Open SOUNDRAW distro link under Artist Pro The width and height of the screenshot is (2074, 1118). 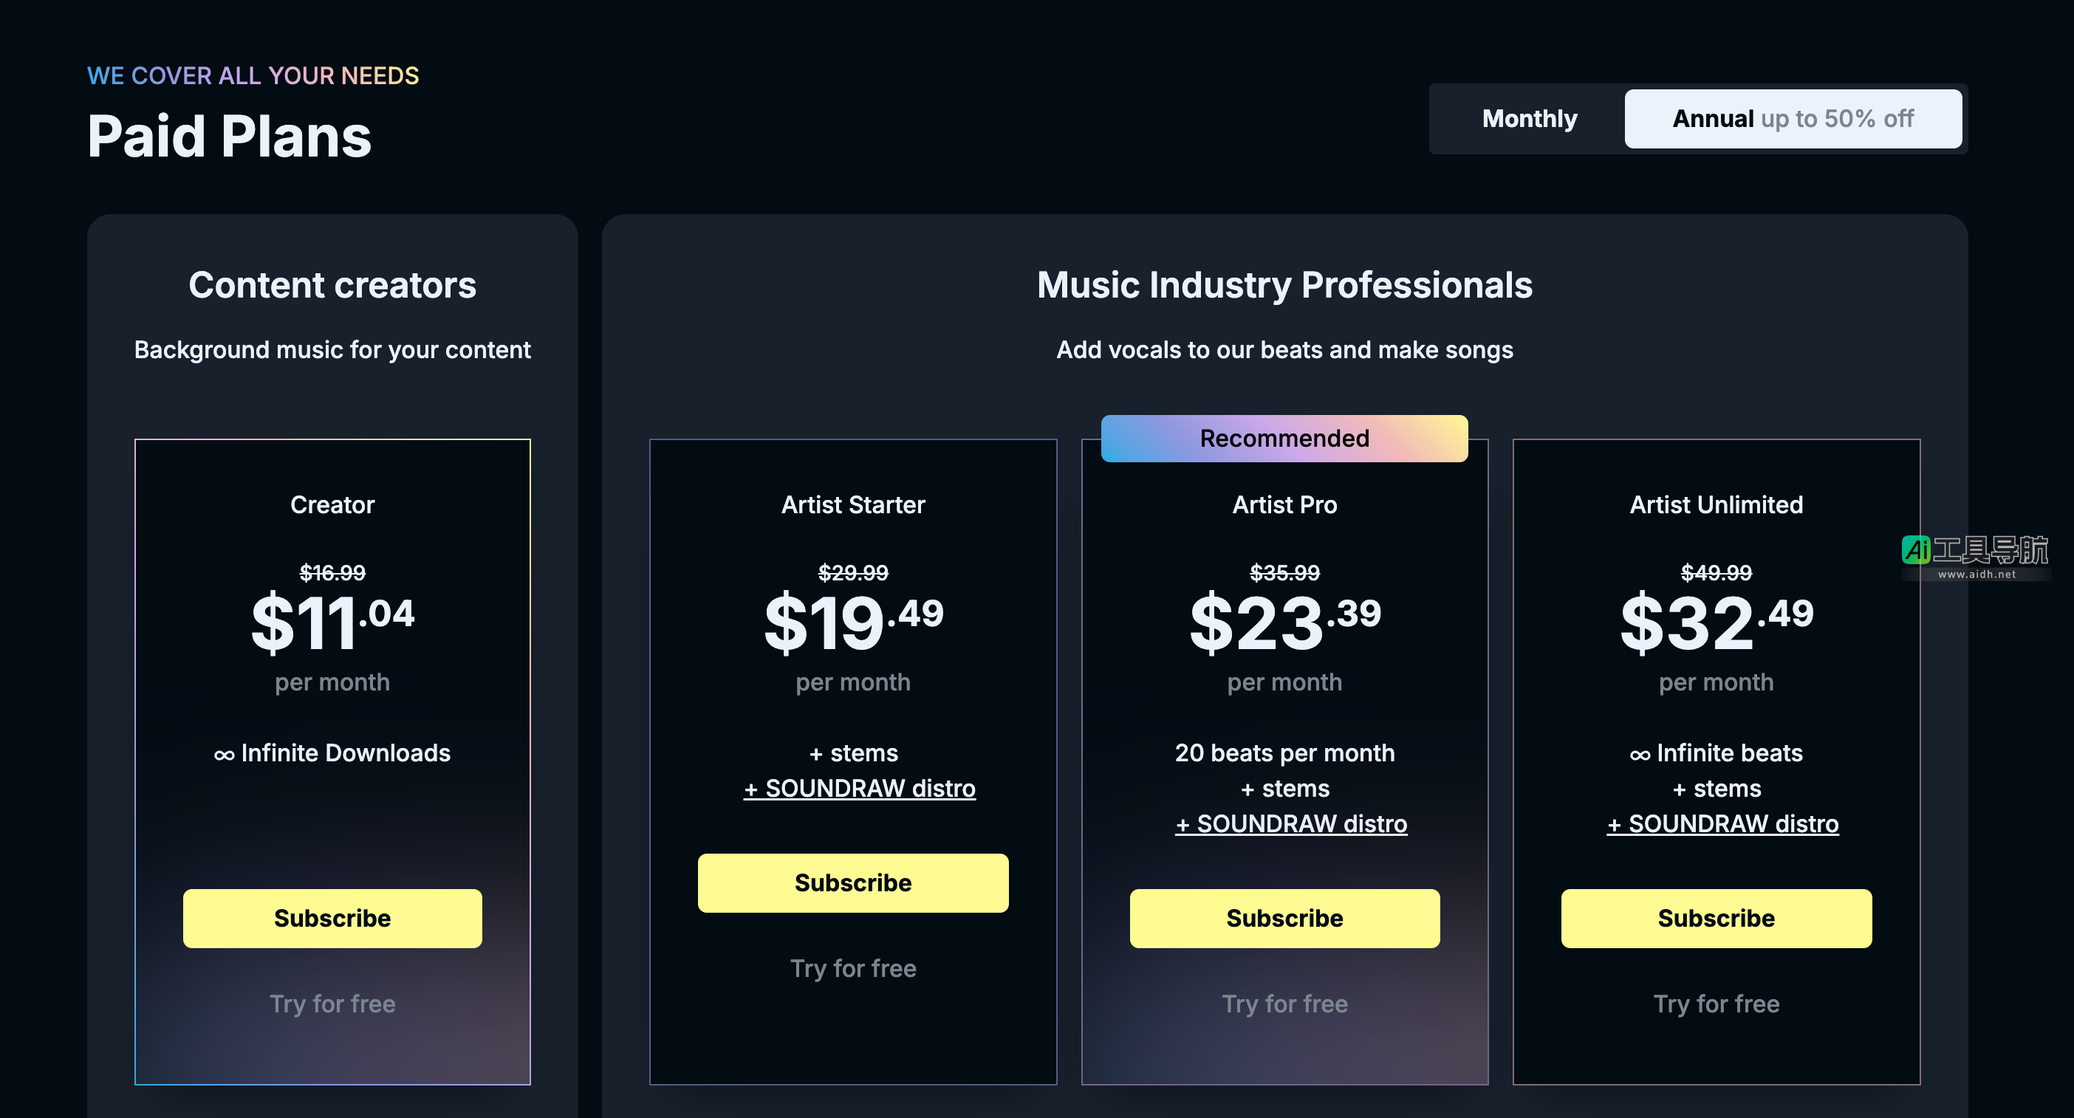click(x=1290, y=824)
